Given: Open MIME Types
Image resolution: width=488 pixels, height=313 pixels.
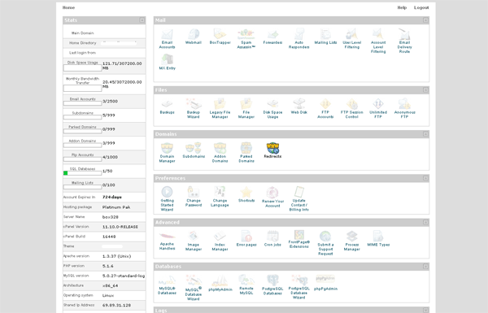Looking at the screenshot, I should pos(378,239).
